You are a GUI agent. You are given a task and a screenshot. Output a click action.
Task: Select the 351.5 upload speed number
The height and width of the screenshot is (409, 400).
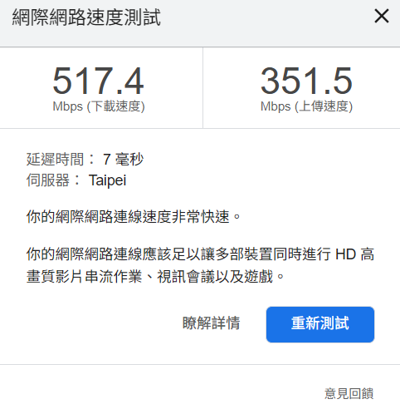[x=306, y=81]
